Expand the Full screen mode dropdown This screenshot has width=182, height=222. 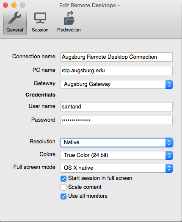(116, 168)
